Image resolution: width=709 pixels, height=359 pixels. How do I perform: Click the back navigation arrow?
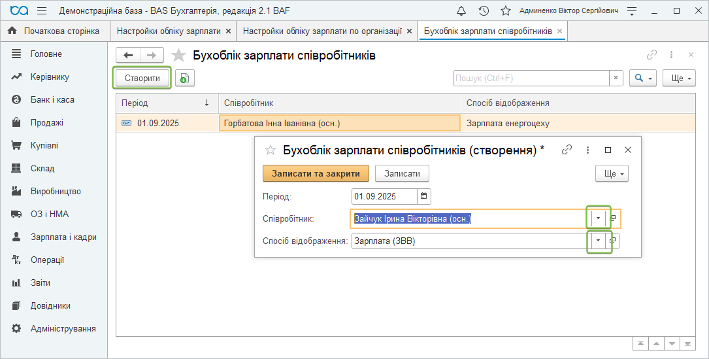(x=128, y=56)
